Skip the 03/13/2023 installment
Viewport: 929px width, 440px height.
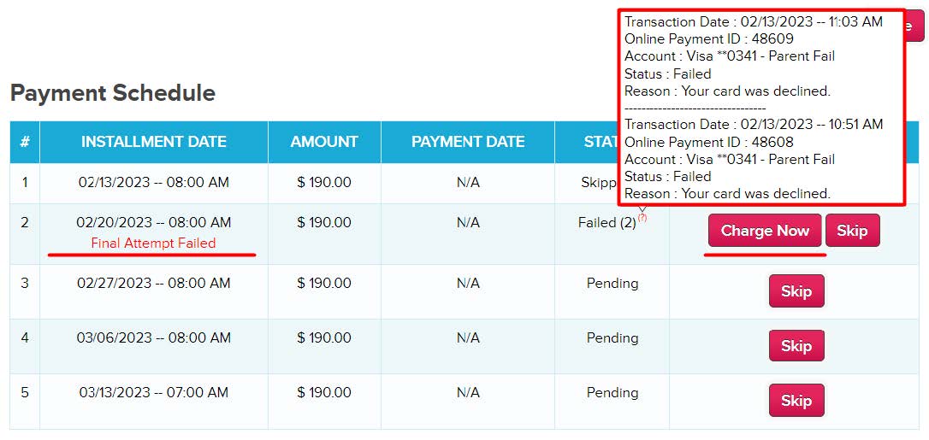click(796, 401)
